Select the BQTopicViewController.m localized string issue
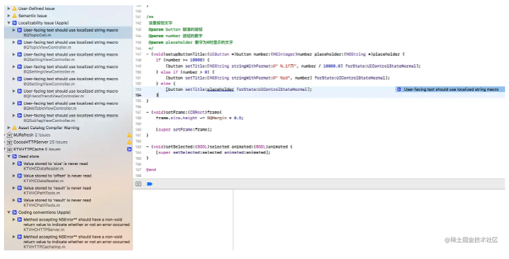The height and width of the screenshot is (259, 509). (68, 45)
